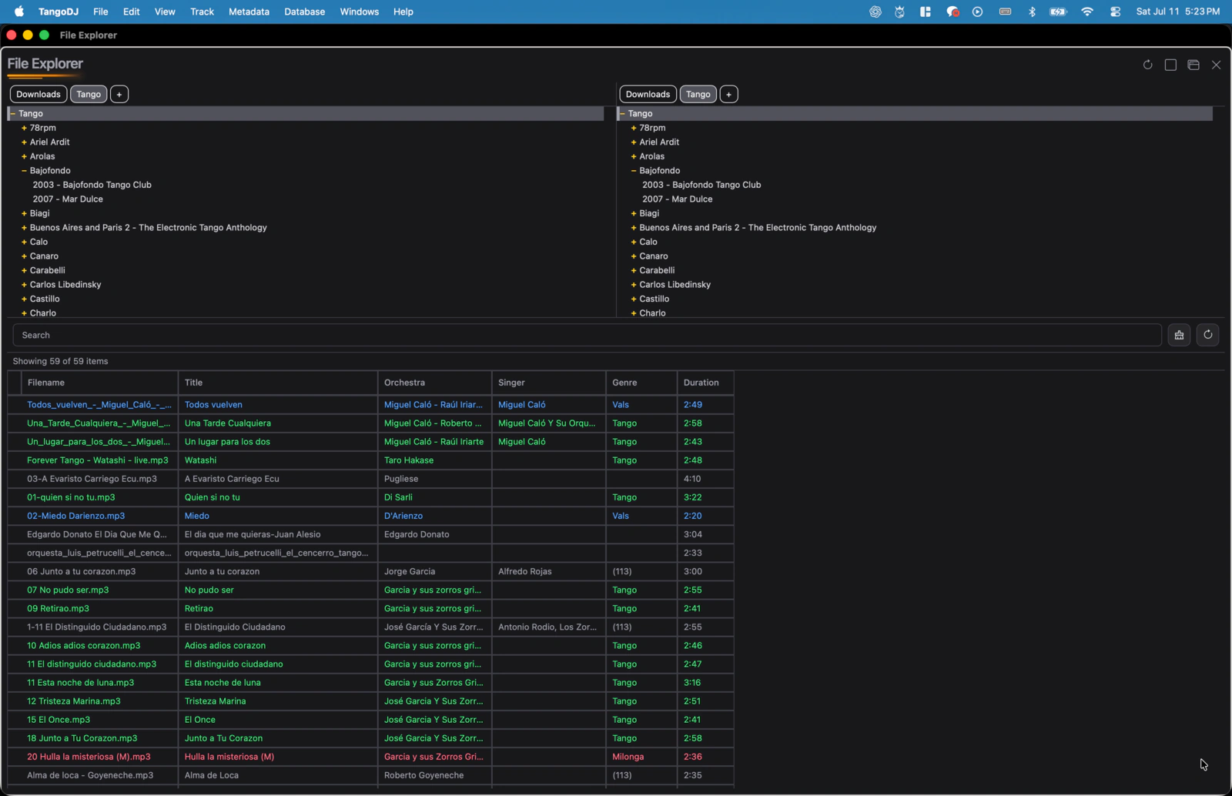This screenshot has height=796, width=1232.
Task: Select file 15 El Once.mp3
Action: click(59, 720)
